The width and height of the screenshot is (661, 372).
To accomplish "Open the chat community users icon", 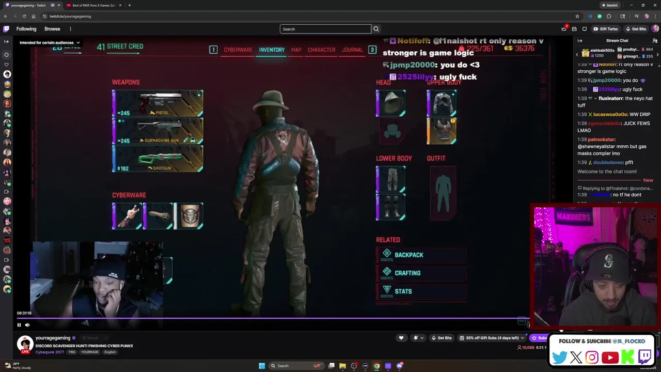I will tap(655, 40).
